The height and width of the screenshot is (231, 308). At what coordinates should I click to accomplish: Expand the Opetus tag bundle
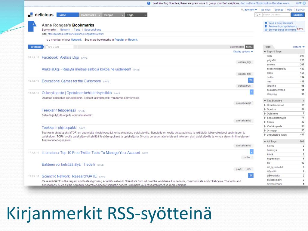265,109
